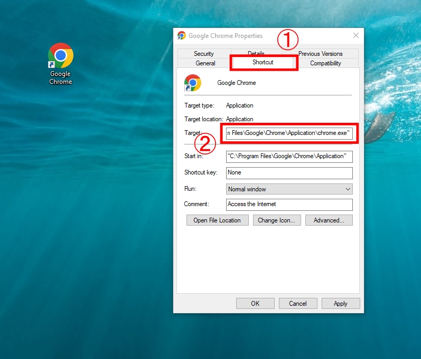Open the Advanced shortcut options
Image resolution: width=421 pixels, height=359 pixels.
point(329,220)
